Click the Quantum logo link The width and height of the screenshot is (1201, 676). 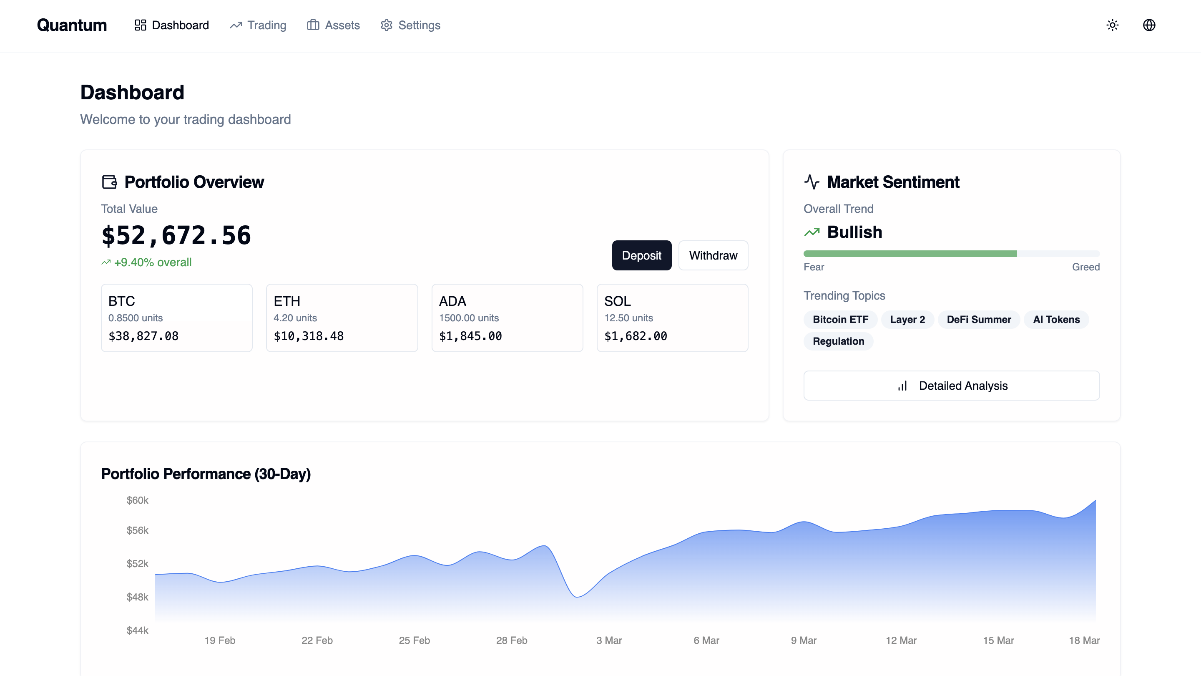[x=72, y=25]
